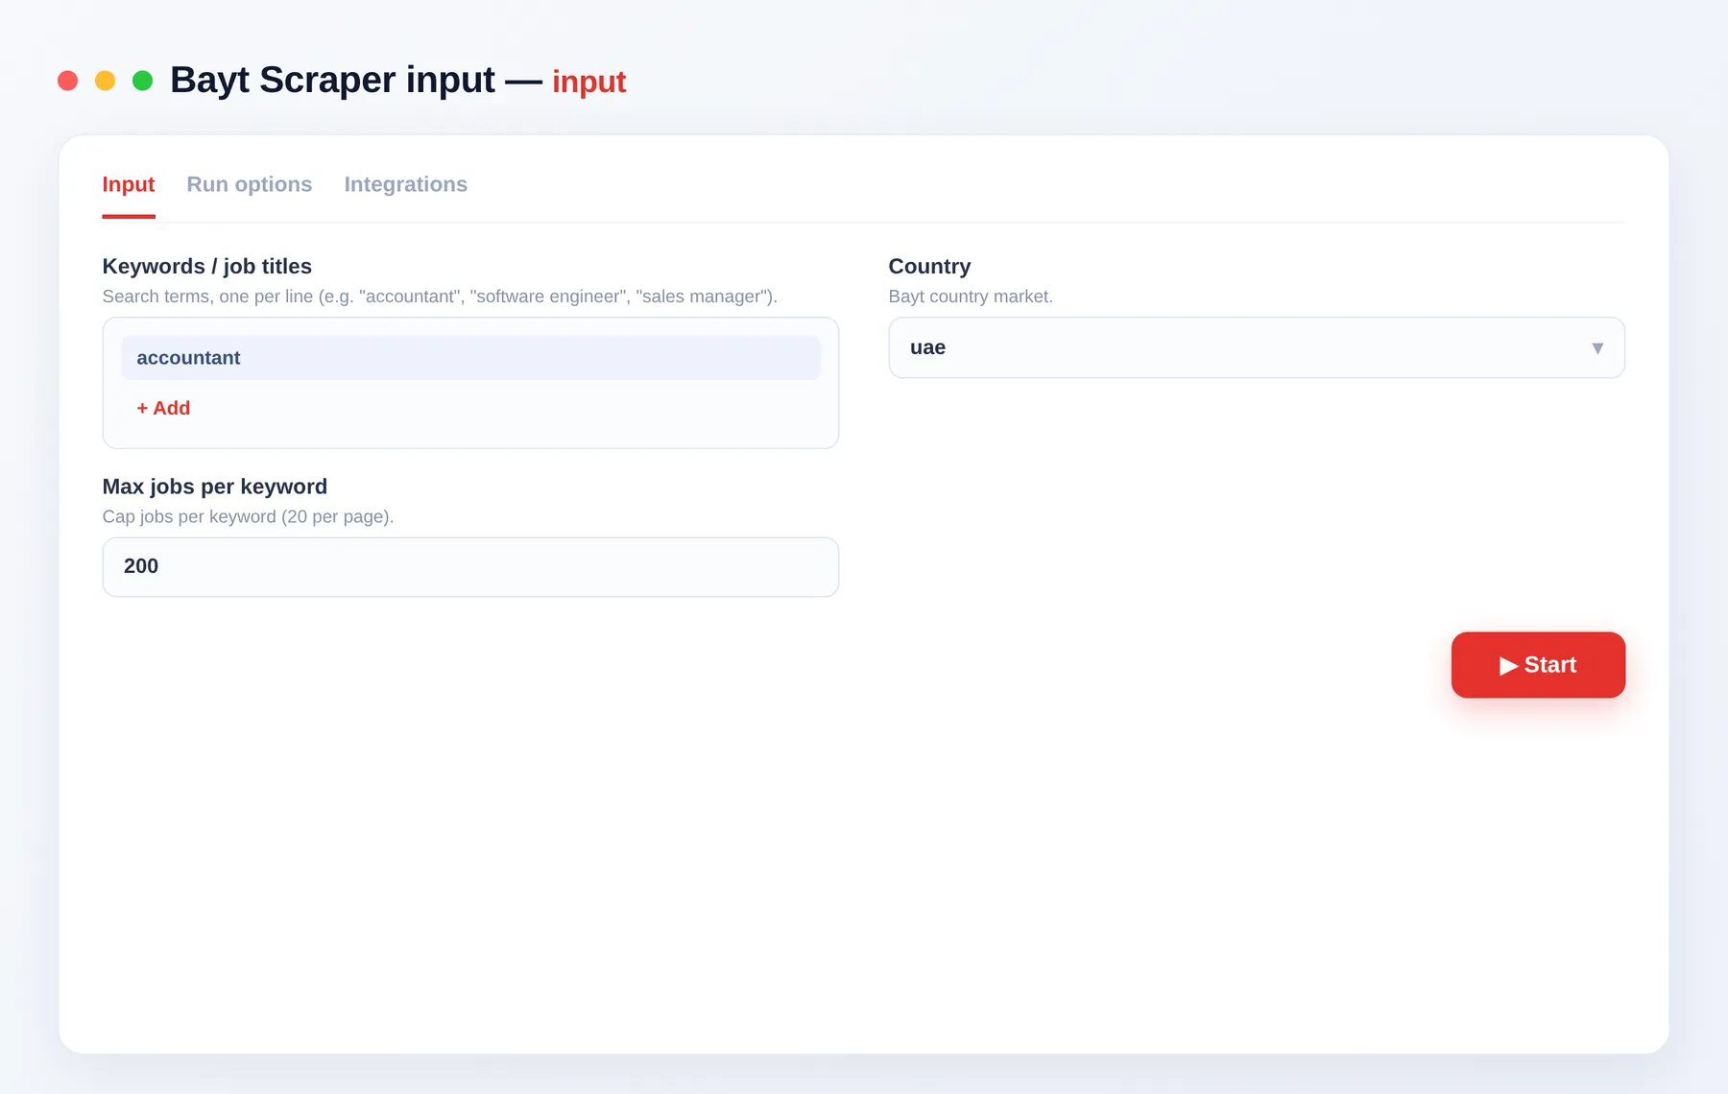Click the 'Search terms, one per line' hint

click(x=440, y=297)
